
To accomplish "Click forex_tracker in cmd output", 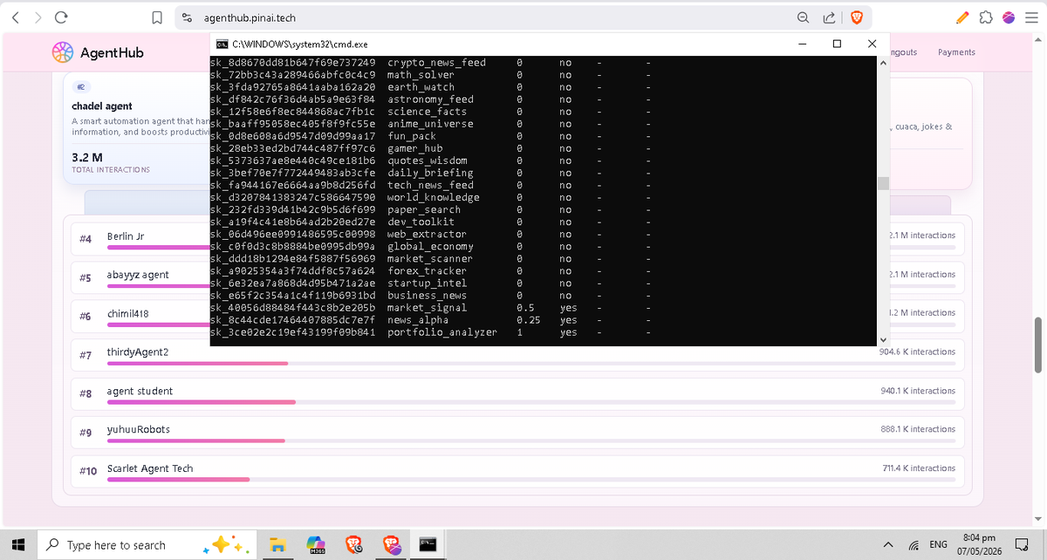I will tap(427, 270).
